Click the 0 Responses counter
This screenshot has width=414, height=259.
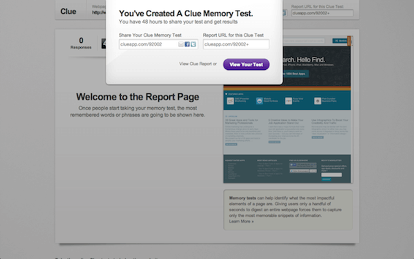tap(81, 43)
